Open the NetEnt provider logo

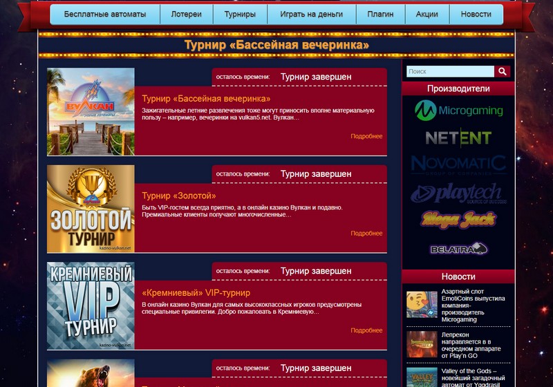click(x=458, y=138)
